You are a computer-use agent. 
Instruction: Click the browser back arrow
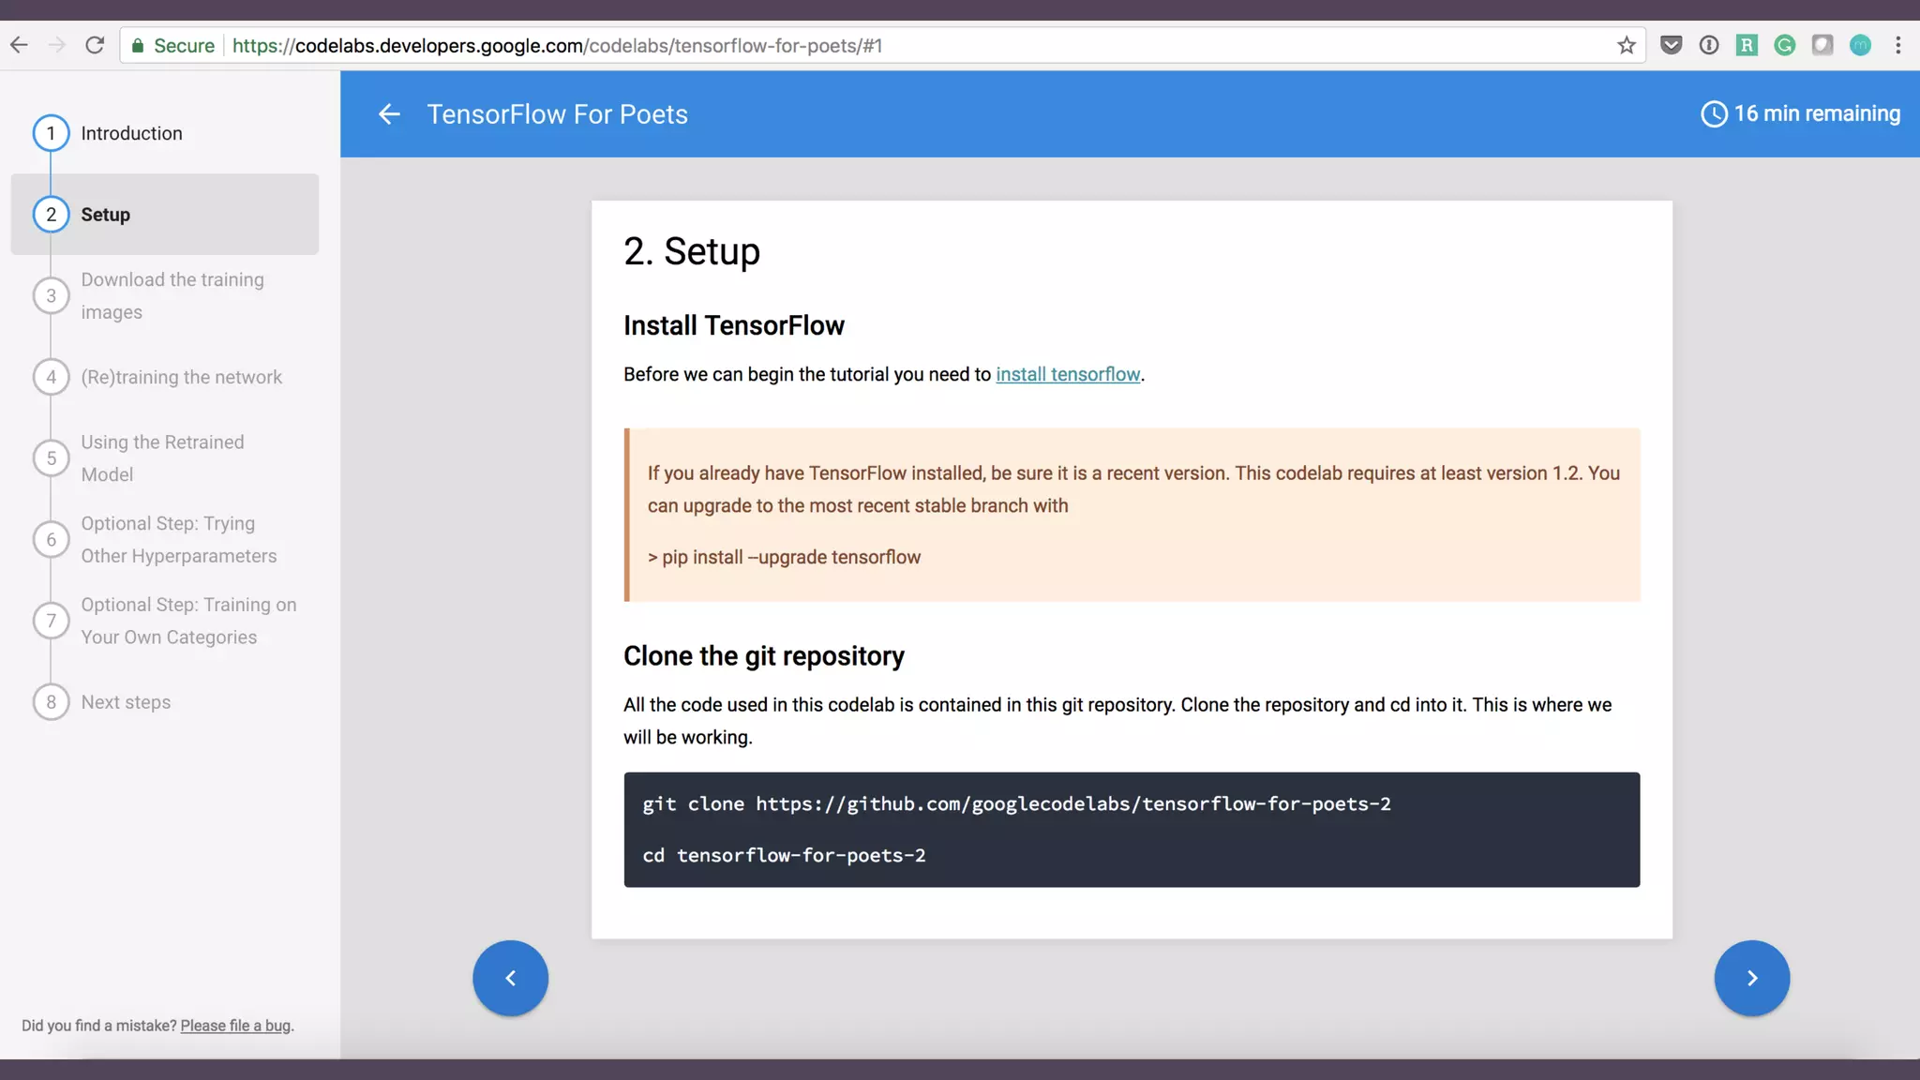tap(19, 45)
